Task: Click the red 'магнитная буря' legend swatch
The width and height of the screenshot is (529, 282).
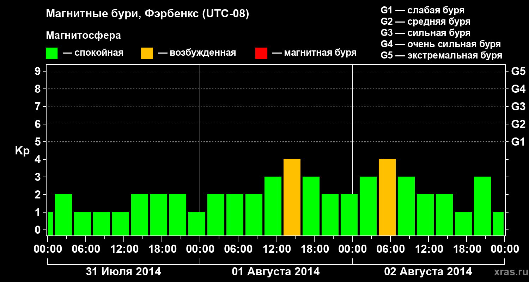Action: tap(261, 53)
